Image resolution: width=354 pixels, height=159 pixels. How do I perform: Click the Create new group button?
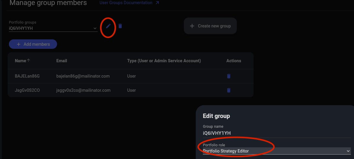tap(210, 26)
